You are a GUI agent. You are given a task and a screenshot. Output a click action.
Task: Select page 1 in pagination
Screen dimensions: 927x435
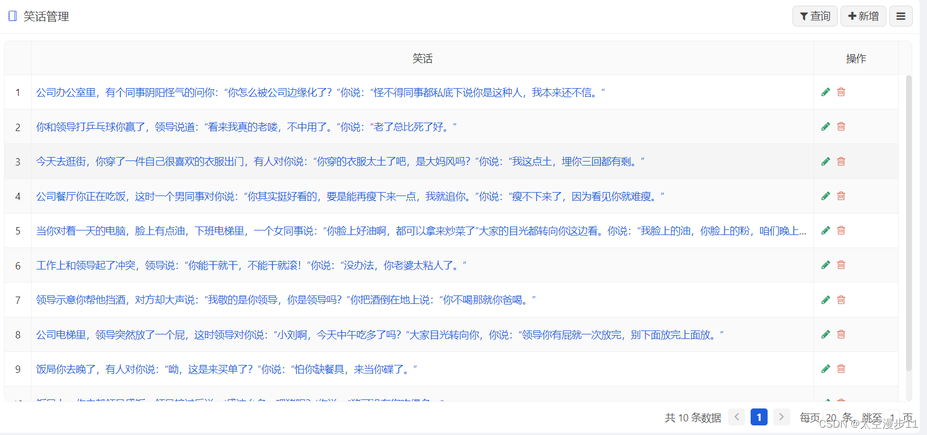tap(759, 417)
